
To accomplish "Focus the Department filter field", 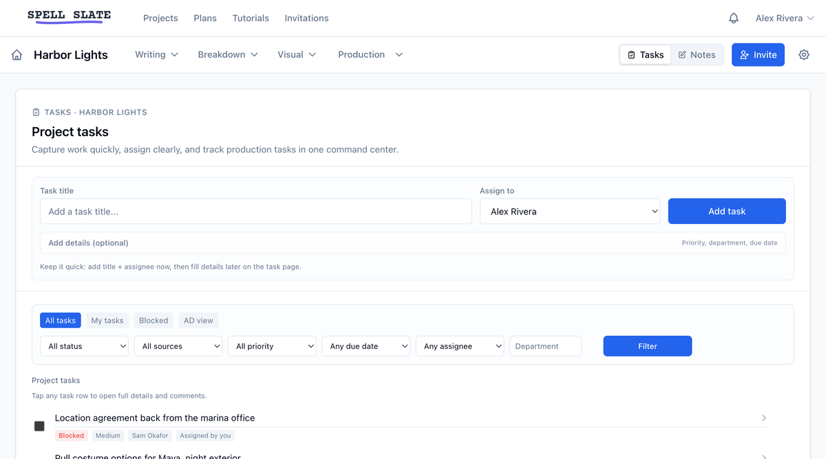I will pos(545,346).
